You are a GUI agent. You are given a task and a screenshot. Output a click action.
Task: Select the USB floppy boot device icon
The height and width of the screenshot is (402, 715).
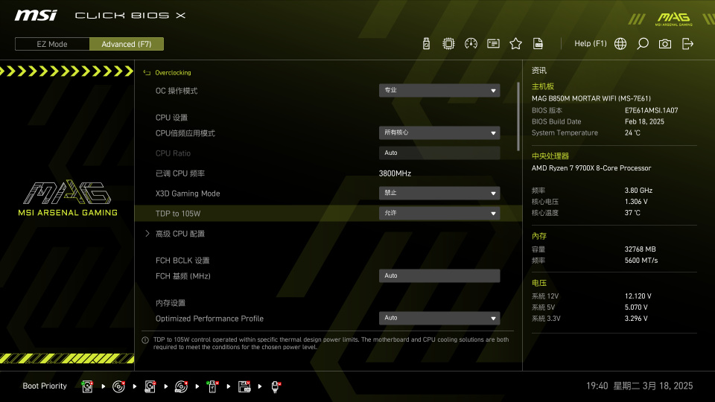click(x=244, y=386)
